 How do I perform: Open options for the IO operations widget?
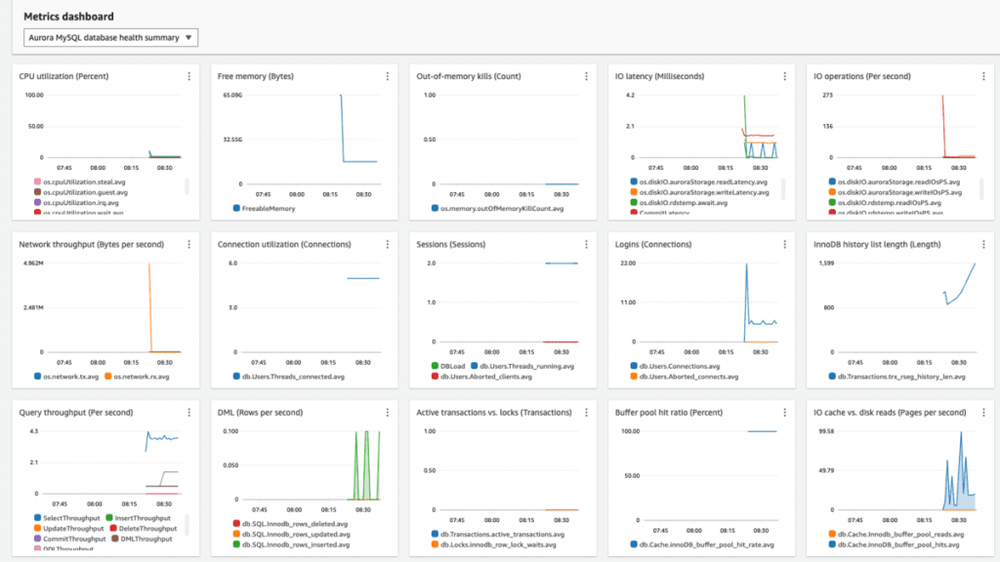[x=980, y=76]
